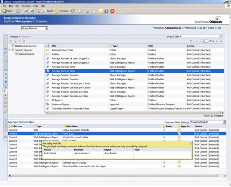Select the Administrators query tree item
231x187 pixels.
point(26,54)
